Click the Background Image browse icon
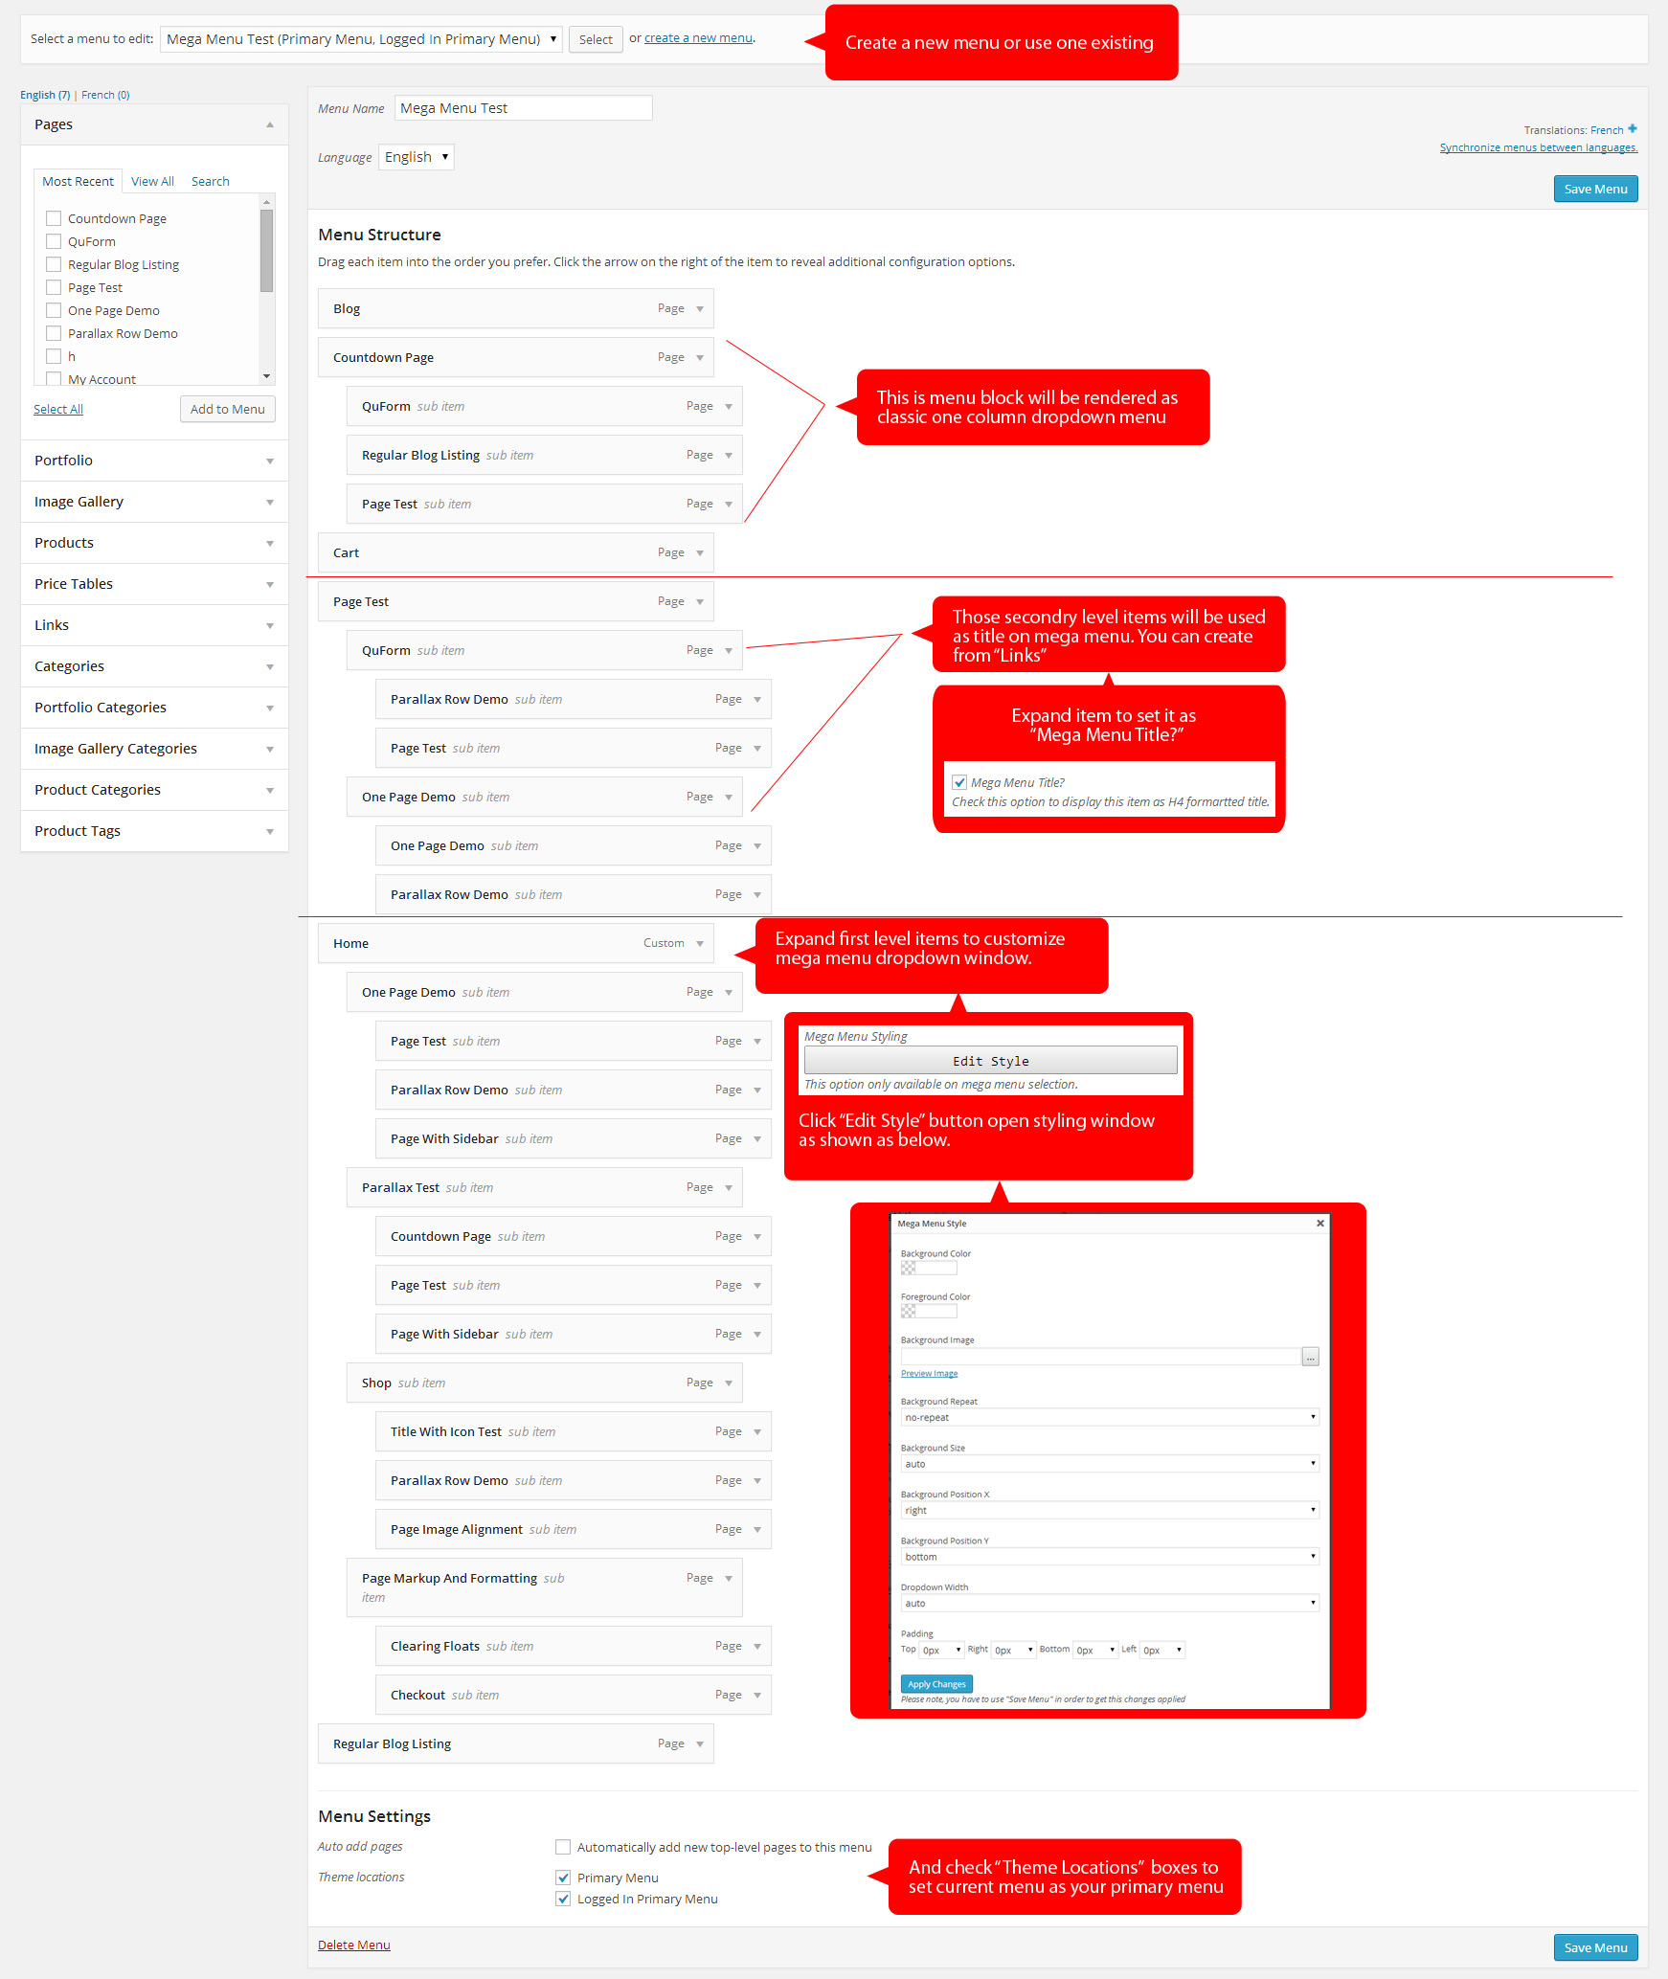Screen dimensions: 1668x1979 click(x=1310, y=1357)
